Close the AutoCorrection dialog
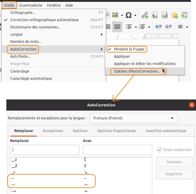 (192, 105)
